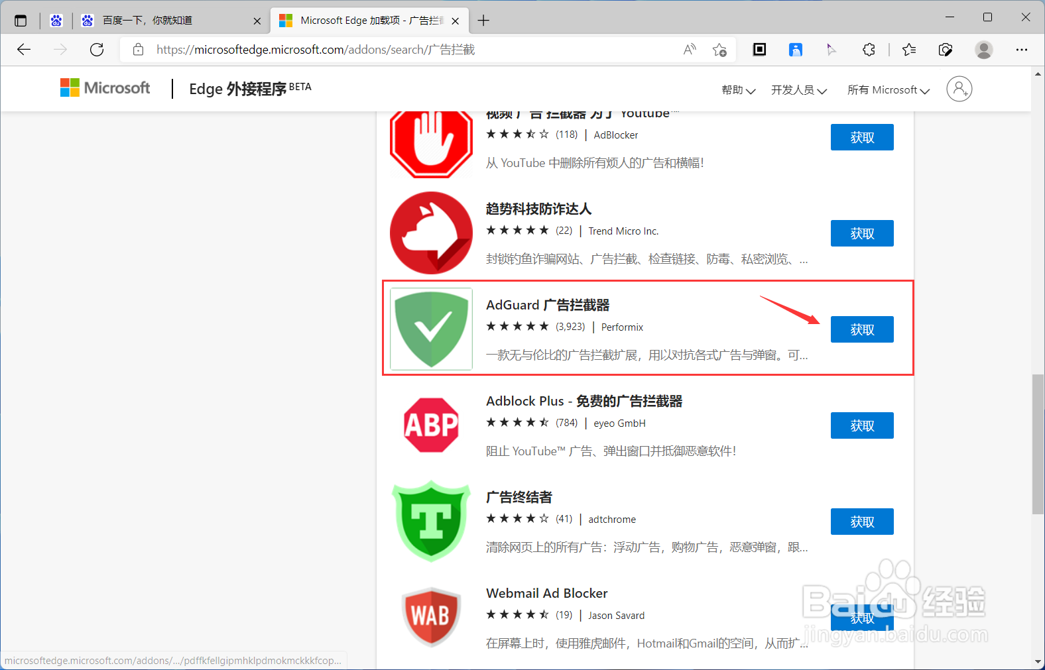Open the Read aloud icon

690,50
